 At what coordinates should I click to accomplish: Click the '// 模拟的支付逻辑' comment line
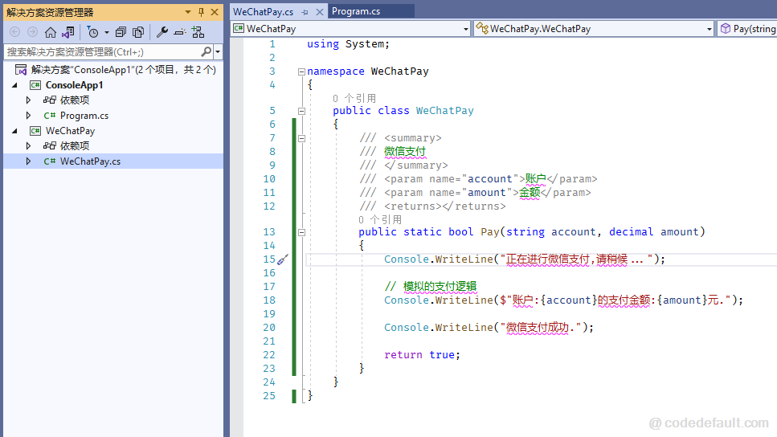pos(431,286)
